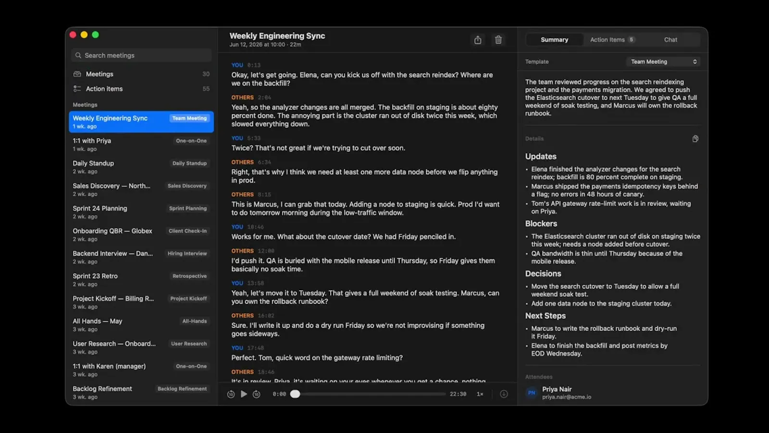Open the 1:1 with Priya meeting
Viewport: 769px width, 433px height.
pyautogui.click(x=141, y=144)
